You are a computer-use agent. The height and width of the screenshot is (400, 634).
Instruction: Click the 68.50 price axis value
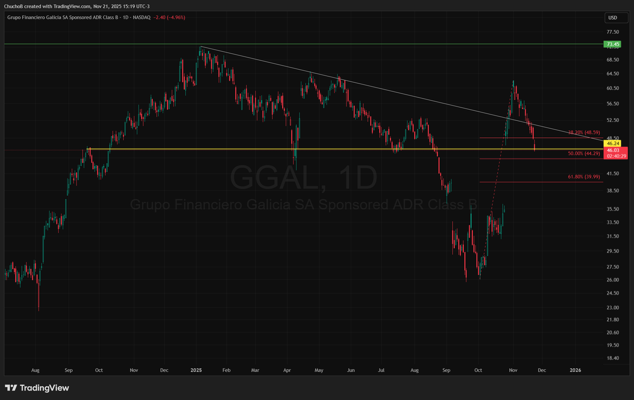pyautogui.click(x=613, y=59)
